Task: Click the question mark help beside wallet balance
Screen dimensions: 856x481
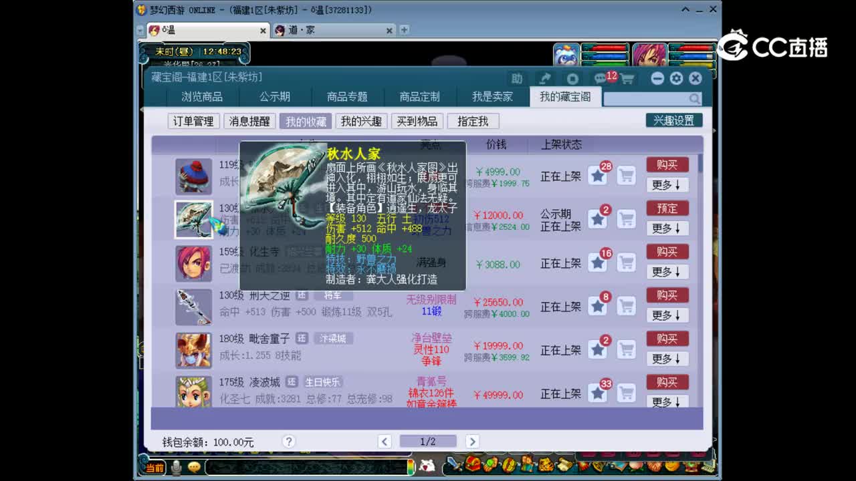Action: tap(289, 442)
